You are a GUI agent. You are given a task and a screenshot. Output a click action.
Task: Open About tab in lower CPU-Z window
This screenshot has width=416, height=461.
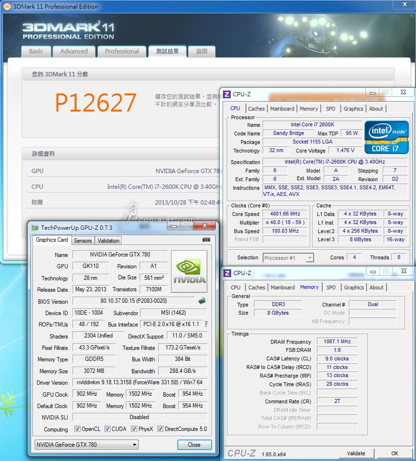tap(376, 287)
